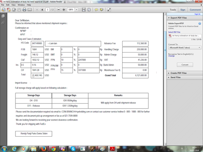203x152 pixels.
Task: Open Skype from the taskbar
Action: 73,149
